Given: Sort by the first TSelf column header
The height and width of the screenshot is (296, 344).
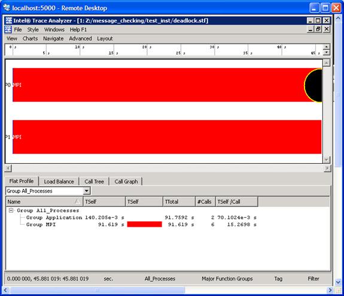Looking at the screenshot, I should point(104,202).
